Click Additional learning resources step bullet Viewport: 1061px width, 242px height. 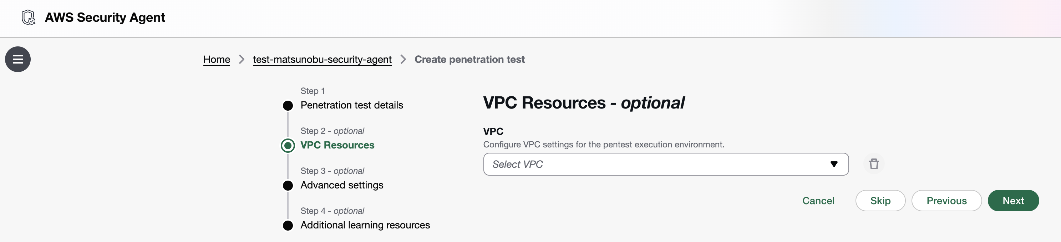pos(288,226)
